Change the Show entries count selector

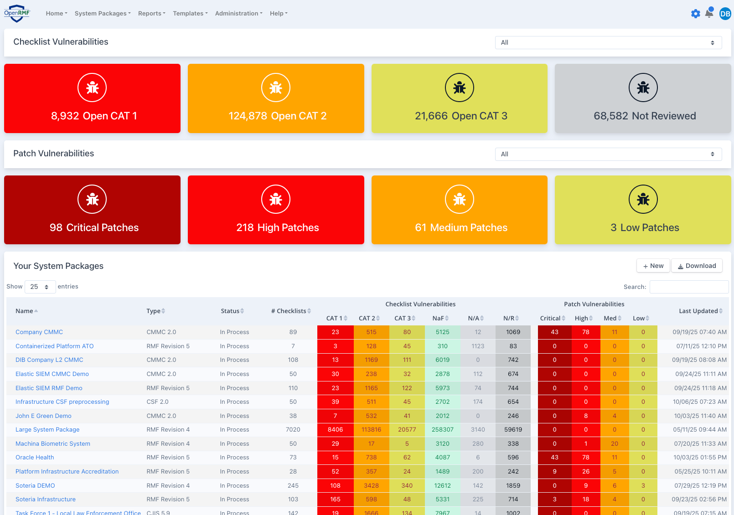tap(40, 287)
